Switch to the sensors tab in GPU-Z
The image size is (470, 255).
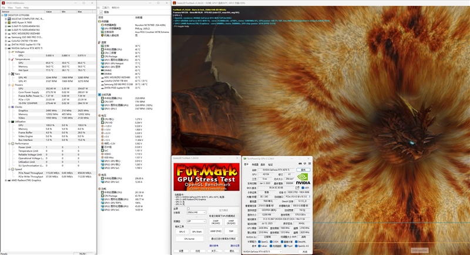click(255, 165)
